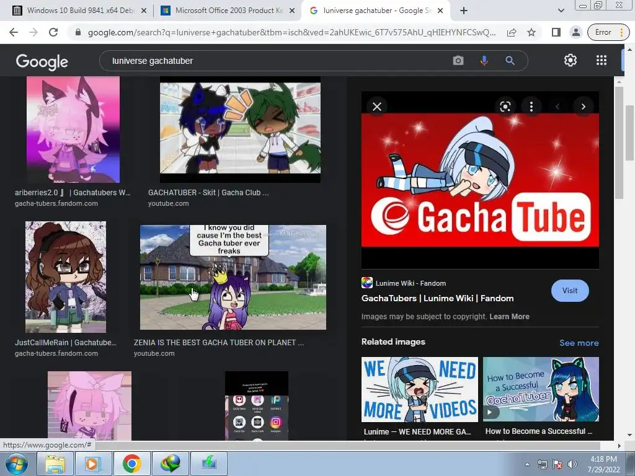635x476 pixels.
Task: Open the tab search dropdown arrow
Action: [561, 11]
